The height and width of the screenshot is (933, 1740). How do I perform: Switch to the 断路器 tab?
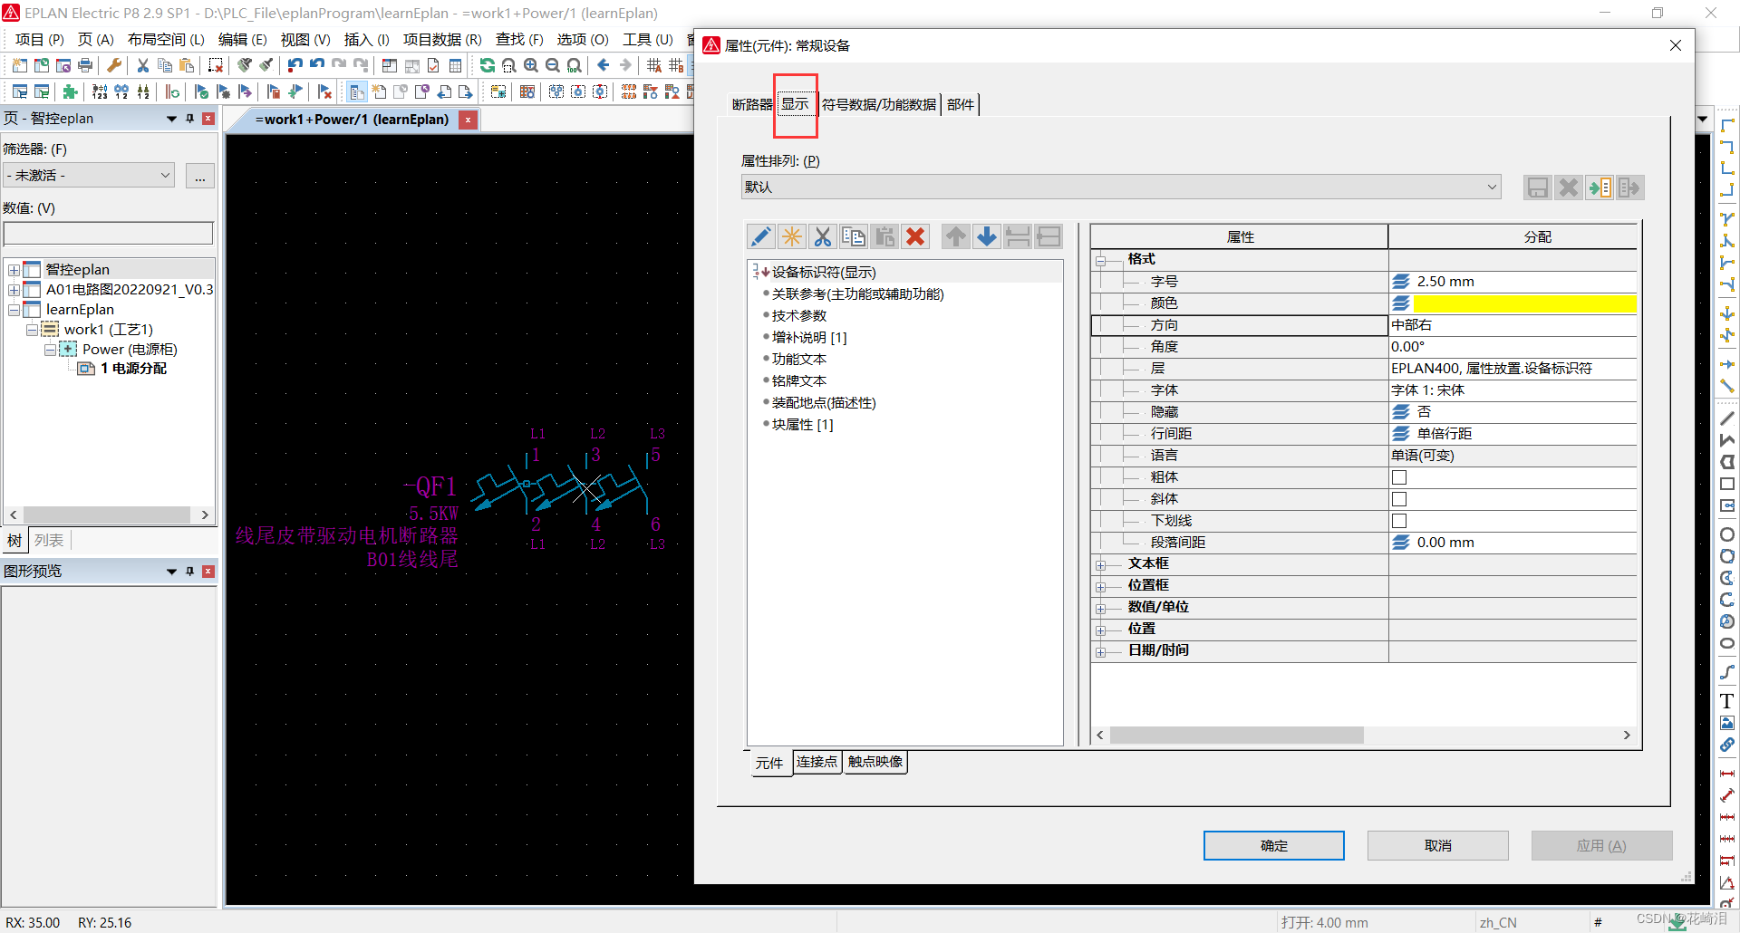[752, 105]
